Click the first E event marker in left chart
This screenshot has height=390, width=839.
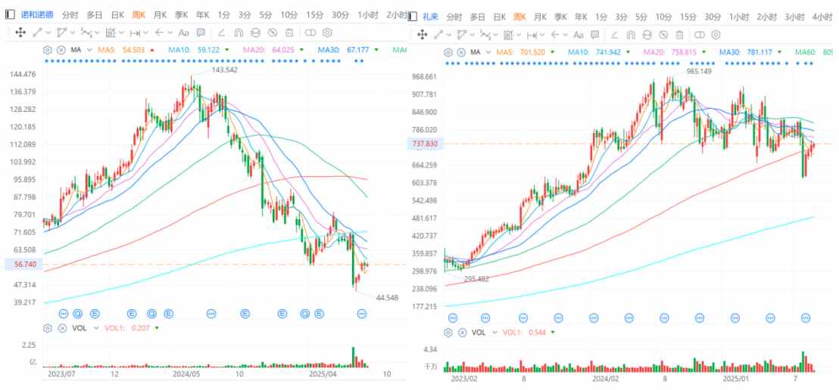[x=95, y=313]
